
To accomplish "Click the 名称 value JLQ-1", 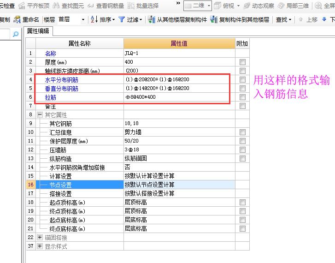I will [x=179, y=53].
